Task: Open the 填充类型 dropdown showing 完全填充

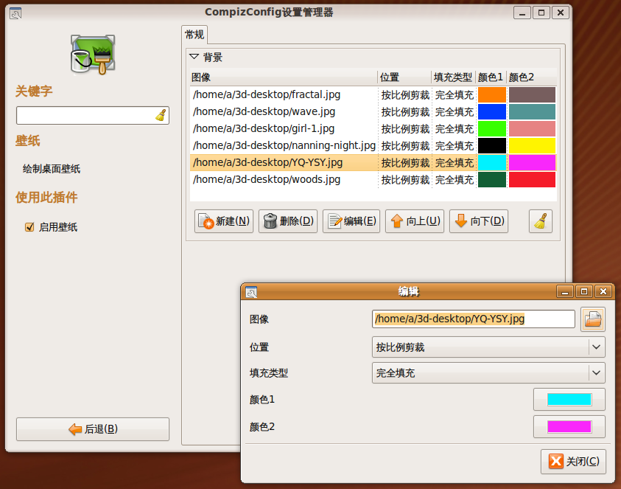Action: pyautogui.click(x=488, y=372)
